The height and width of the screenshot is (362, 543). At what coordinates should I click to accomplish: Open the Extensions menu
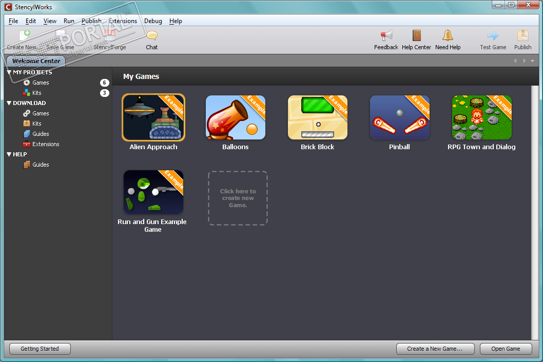coord(123,21)
